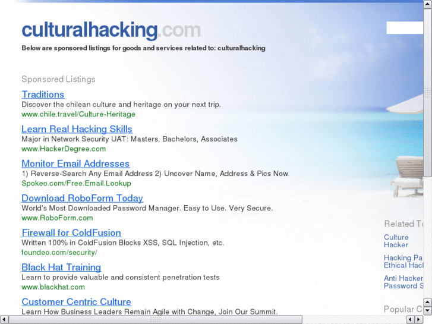The height and width of the screenshot is (324, 432).
Task: Click www.RoboForm.com URL text
Action: (x=57, y=218)
